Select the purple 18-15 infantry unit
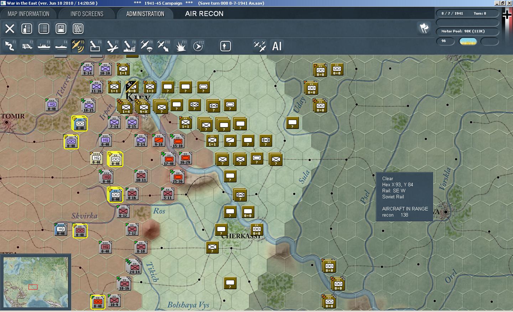Screen dimensions: 513x312 point(88,106)
